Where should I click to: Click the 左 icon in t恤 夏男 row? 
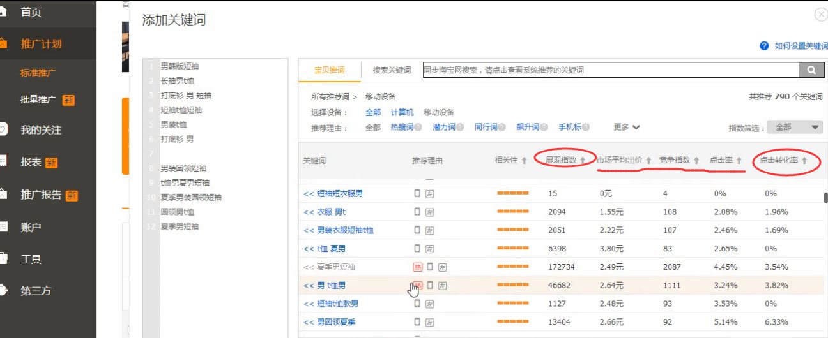click(430, 249)
